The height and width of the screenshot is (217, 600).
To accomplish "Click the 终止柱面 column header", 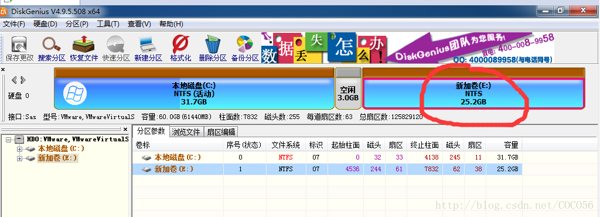I will coord(425,145).
